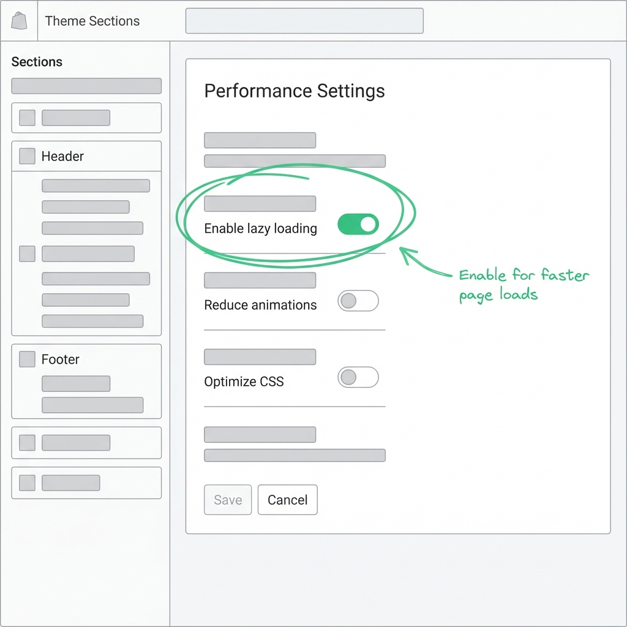Check the Footer section checkbox
The width and height of the screenshot is (627, 627).
(26, 359)
